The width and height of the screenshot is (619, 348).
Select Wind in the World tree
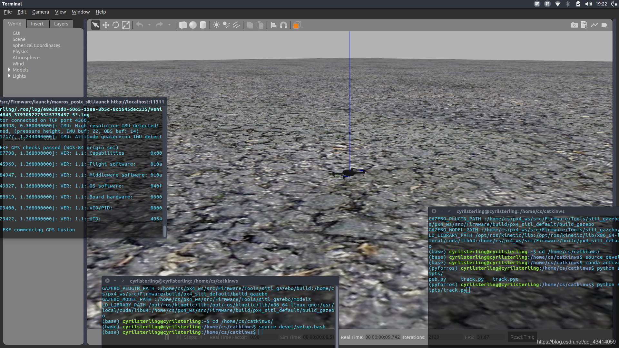tap(18, 64)
